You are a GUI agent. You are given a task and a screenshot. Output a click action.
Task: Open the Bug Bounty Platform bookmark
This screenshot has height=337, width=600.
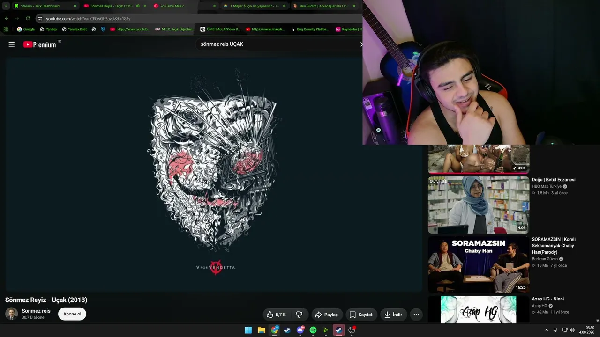pos(309,29)
